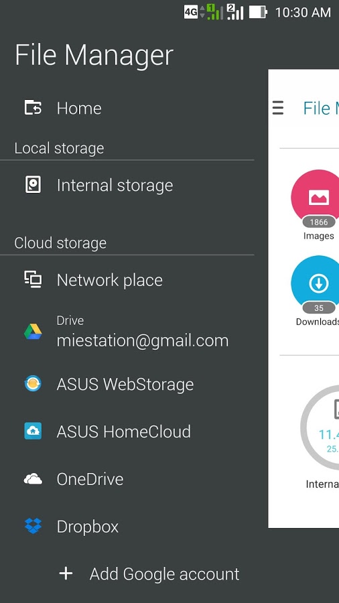Viewport: 339px width, 603px height.
Task: Open the blue Downloads category circle
Action: pos(315,280)
